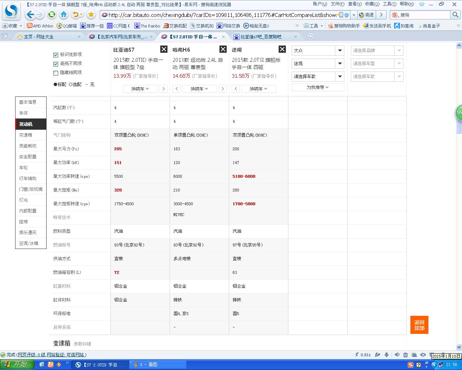Screen dimensions: 462x370
Task: Click the download arrow icon in status bar
Action: [x=387, y=355]
